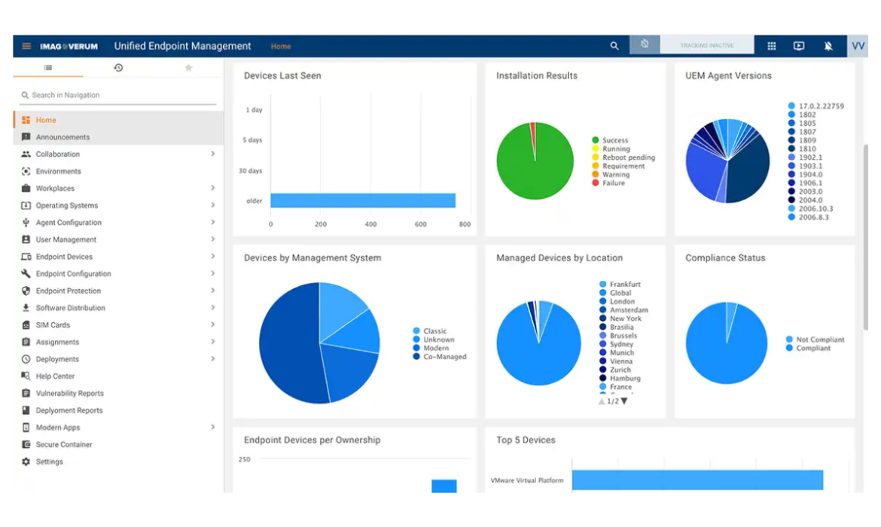The width and height of the screenshot is (881, 527).
Task: Select the Home tab in the top bar
Action: coord(280,46)
